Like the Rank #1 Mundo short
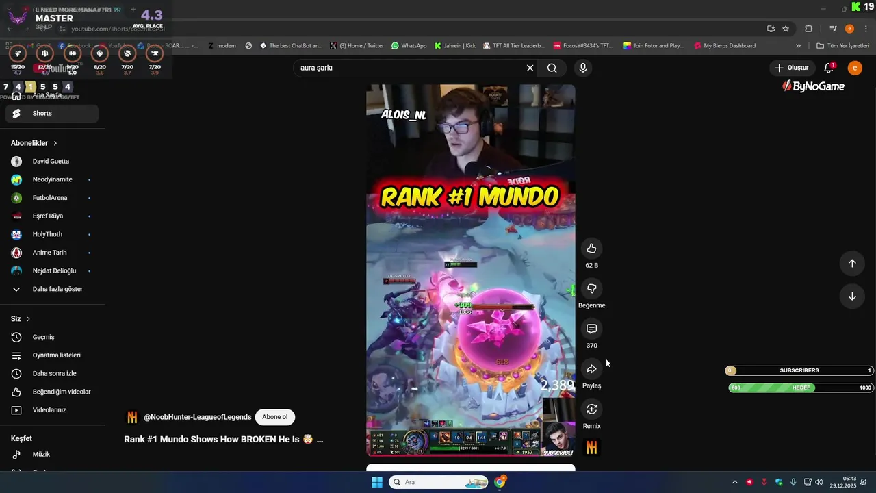The image size is (876, 493). tap(591, 249)
